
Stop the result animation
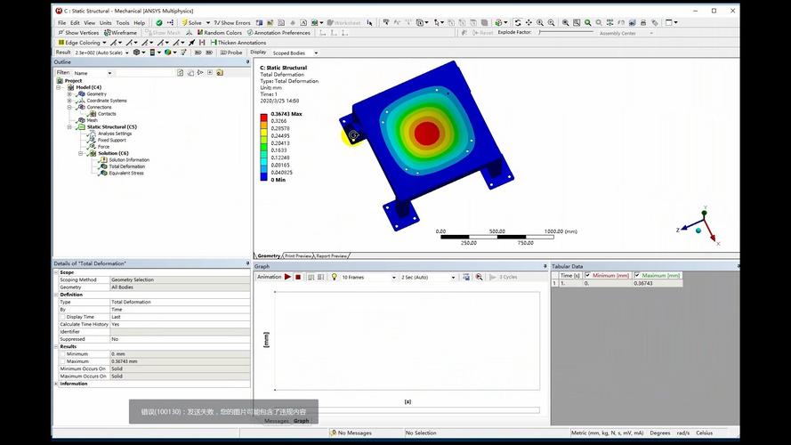click(298, 277)
